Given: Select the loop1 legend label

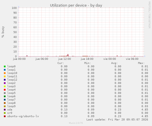Looking at the screenshot, I should (11, 70).
